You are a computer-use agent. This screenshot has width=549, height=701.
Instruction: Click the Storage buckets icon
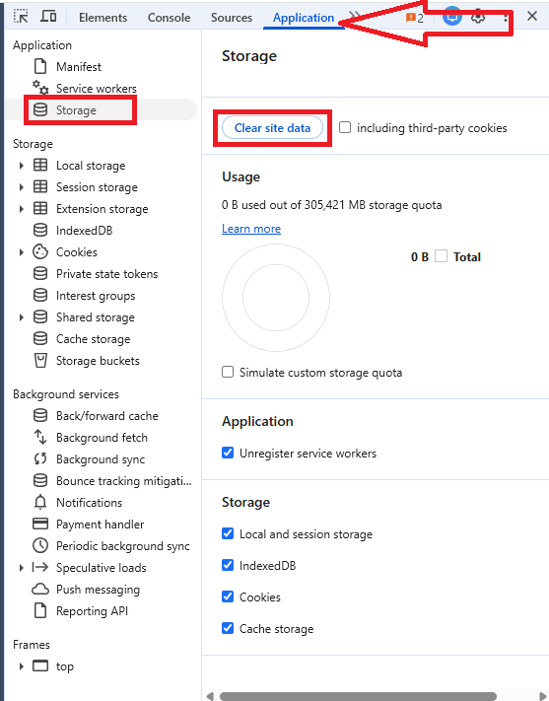40,360
